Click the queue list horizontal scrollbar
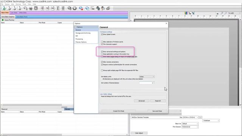 point(32,105)
